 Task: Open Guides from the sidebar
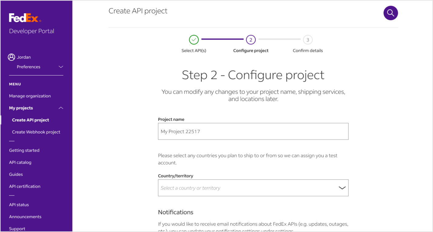[16, 174]
